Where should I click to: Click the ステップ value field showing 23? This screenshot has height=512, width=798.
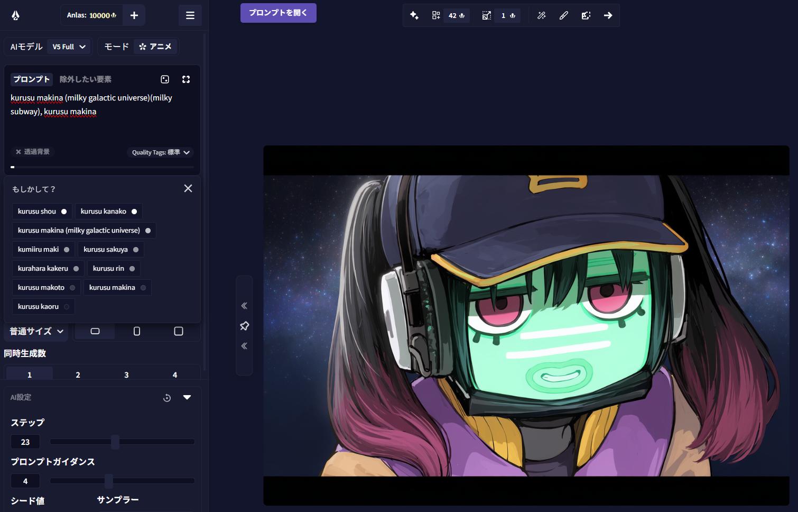tap(25, 442)
